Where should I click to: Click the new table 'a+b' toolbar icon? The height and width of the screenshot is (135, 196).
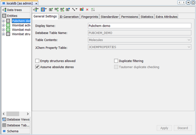point(62,9)
